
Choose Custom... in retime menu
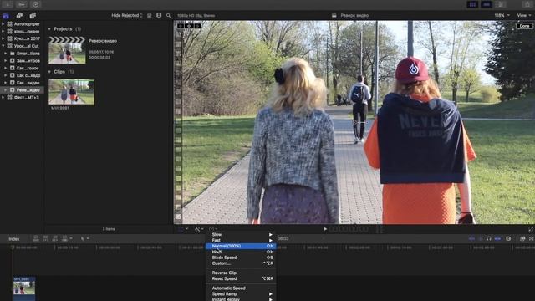pos(241,263)
